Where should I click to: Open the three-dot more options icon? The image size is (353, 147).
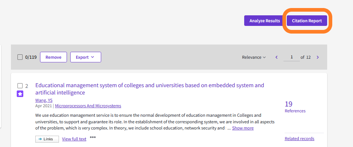coord(93,138)
